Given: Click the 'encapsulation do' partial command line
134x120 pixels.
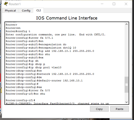Looking at the screenshot, I should tap(36, 45).
